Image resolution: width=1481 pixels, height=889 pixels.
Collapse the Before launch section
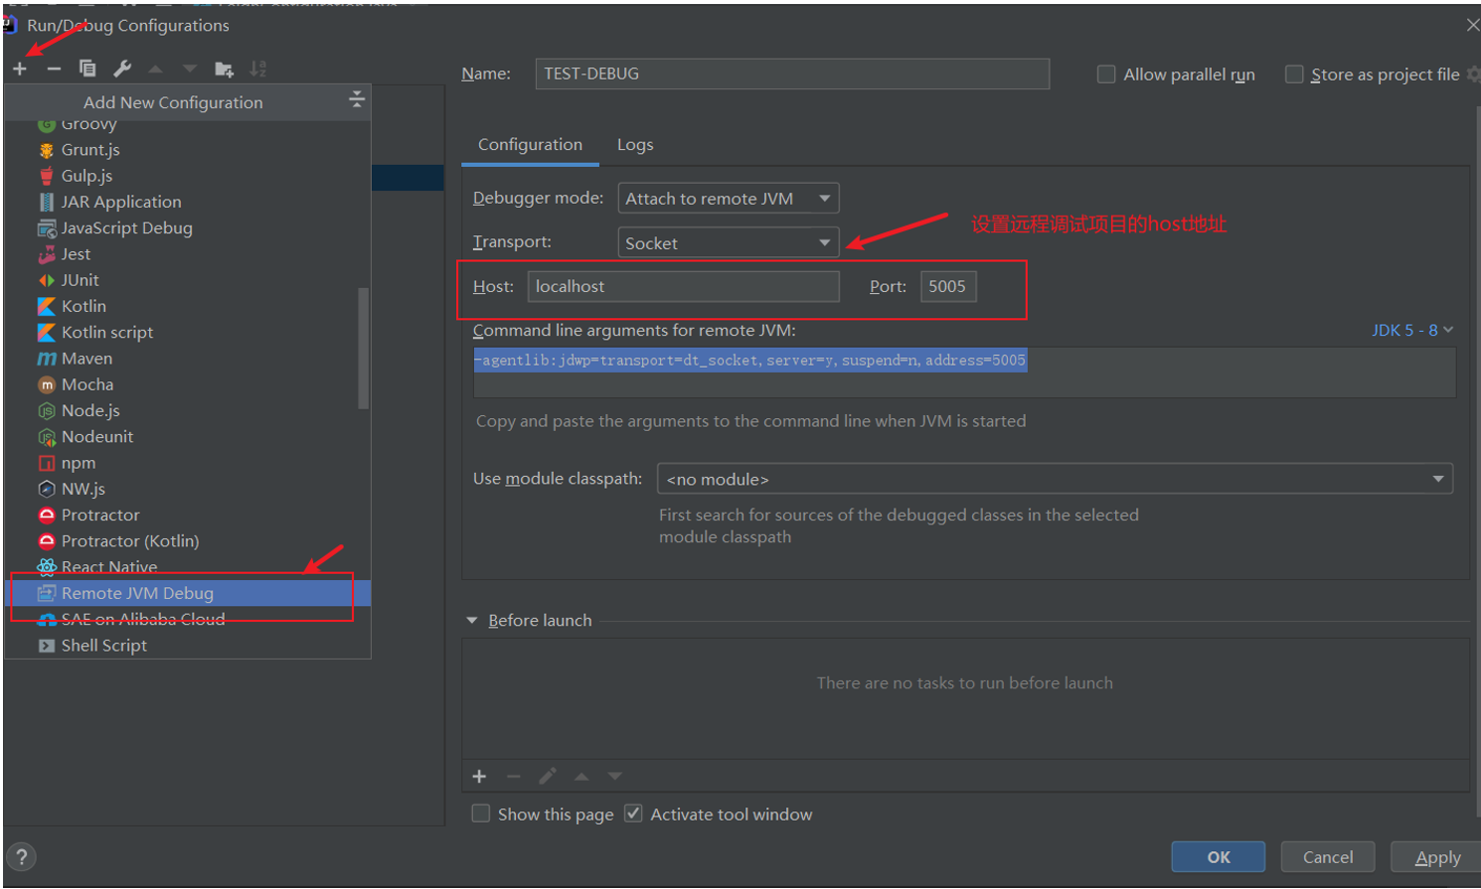coord(472,621)
